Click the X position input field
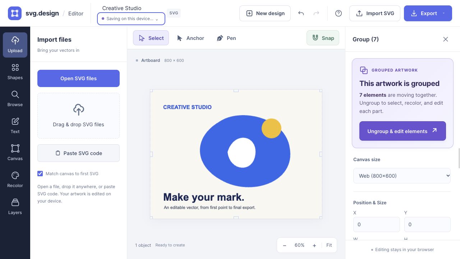This screenshot has height=259, width=460. coord(376,224)
